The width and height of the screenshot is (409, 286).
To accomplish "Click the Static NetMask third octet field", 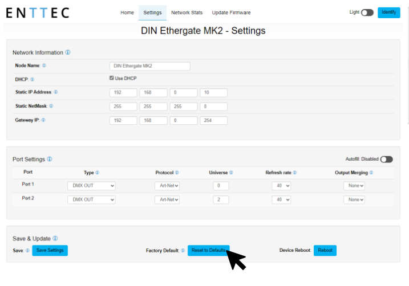I will tap(184, 107).
